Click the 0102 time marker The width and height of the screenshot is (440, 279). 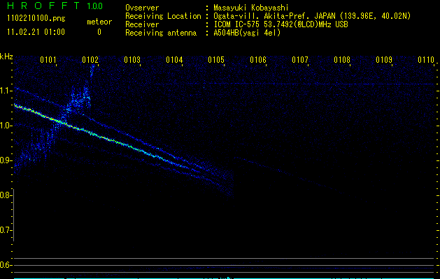click(x=90, y=60)
